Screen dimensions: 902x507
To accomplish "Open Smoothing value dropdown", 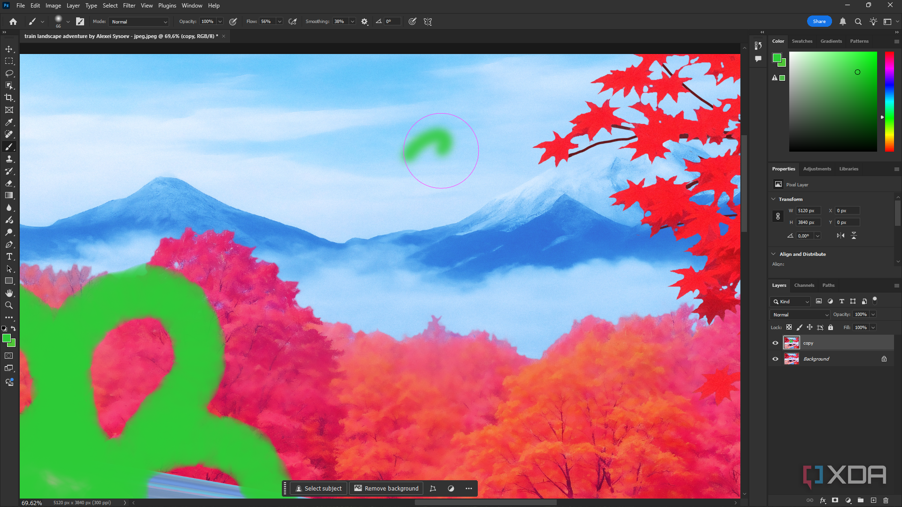I will [x=352, y=22].
